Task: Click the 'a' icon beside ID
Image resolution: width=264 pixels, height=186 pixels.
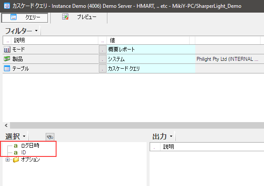Action: (x=16, y=153)
